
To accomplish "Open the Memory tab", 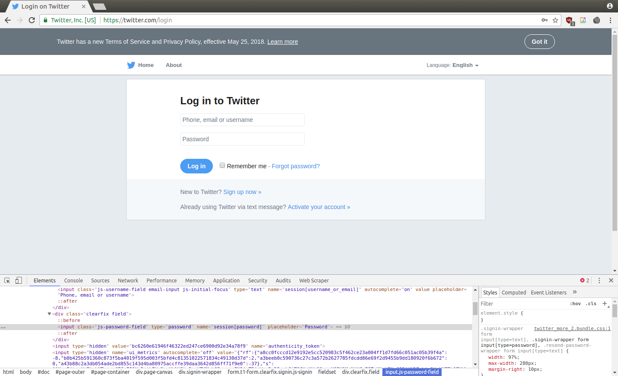I will pyautogui.click(x=195, y=280).
